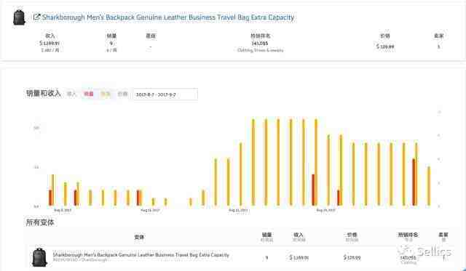Click the tall red bar near chart's right end
Image resolution: width=466 pixels, height=271 pixels.
click(414, 182)
